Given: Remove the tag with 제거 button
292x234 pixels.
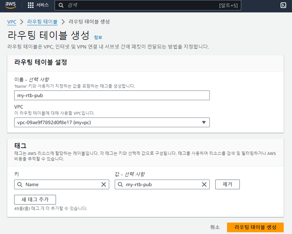Looking at the screenshot, I should (227, 184).
